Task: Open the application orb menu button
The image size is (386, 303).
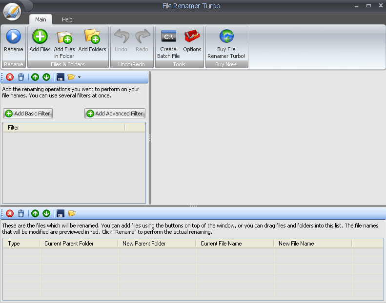Action: [x=12, y=12]
